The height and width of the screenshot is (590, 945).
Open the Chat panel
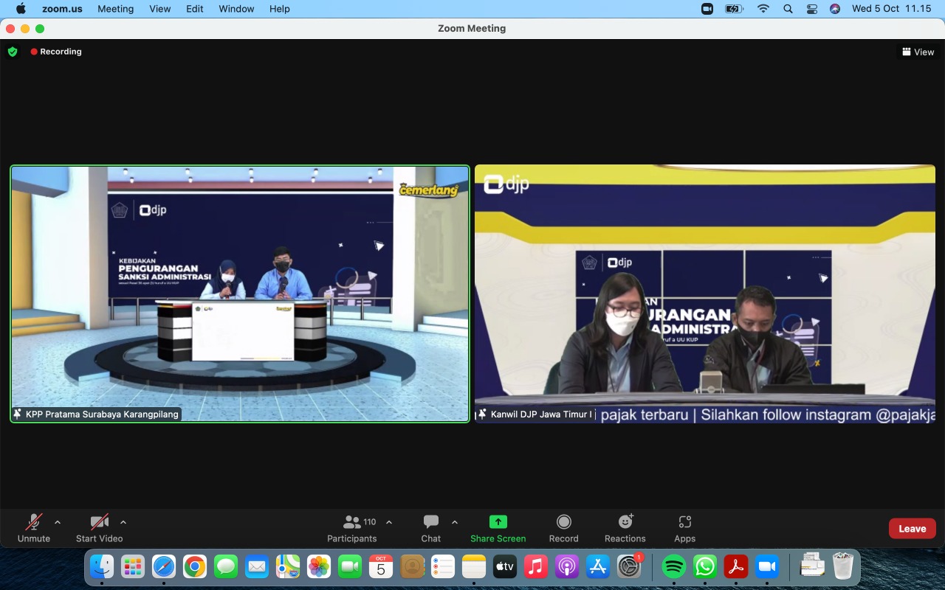click(x=431, y=528)
